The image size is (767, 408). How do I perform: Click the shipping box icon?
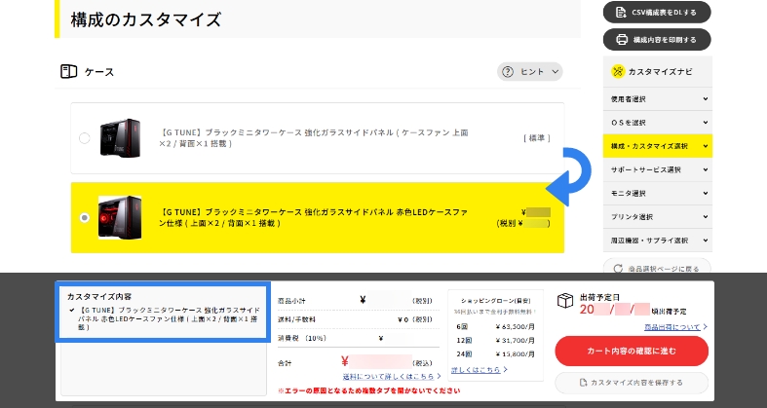(x=565, y=301)
